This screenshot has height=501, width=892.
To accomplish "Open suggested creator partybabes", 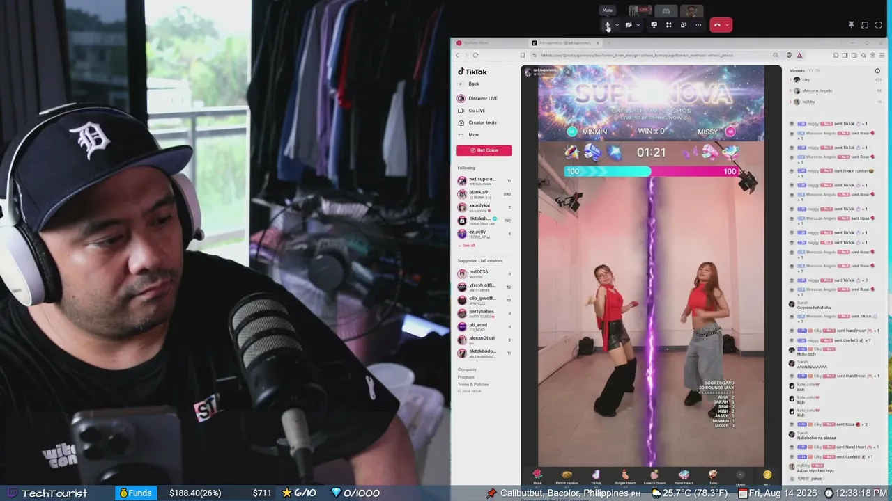I will tap(484, 313).
